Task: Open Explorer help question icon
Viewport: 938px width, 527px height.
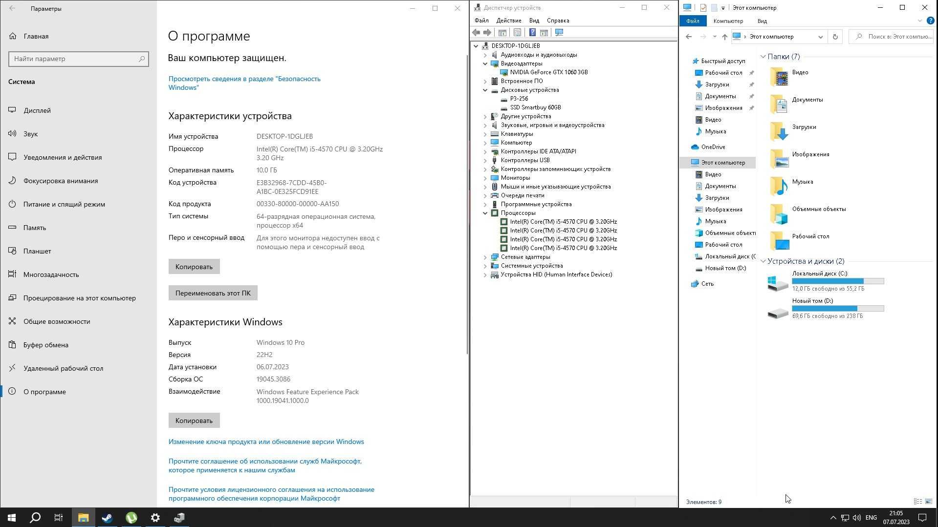Action: (x=930, y=21)
